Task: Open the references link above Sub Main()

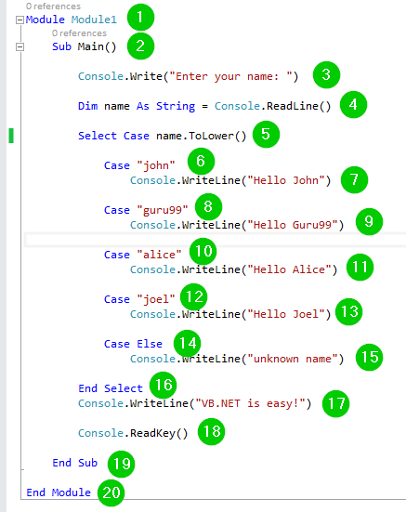Action: click(x=79, y=33)
